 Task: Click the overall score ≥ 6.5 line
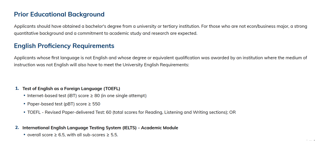click(x=72, y=135)
